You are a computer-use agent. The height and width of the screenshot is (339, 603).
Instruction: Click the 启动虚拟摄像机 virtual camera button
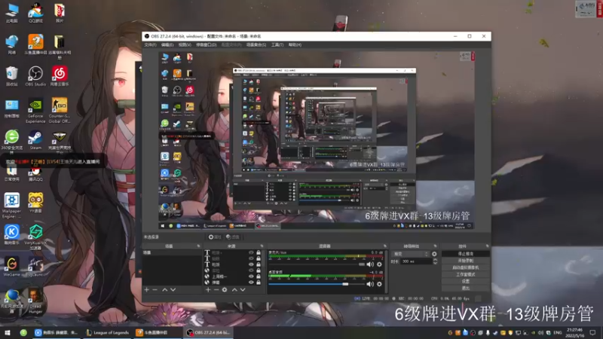coord(465,267)
